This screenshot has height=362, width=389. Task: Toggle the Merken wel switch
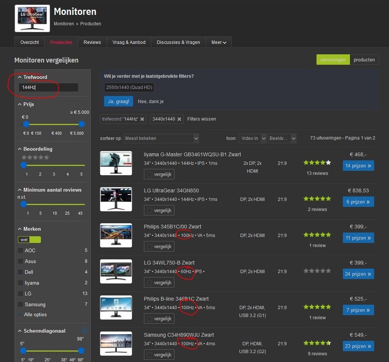click(x=29, y=239)
